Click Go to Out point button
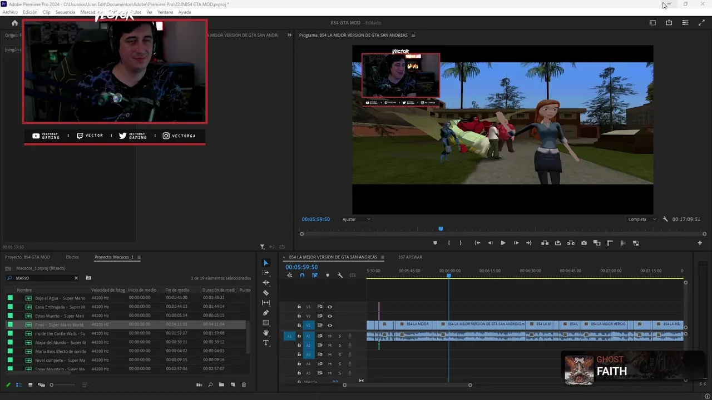712x400 pixels. click(x=529, y=243)
